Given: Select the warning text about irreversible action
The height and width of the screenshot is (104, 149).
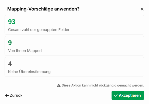Looking at the screenshot, I should point(103,85).
